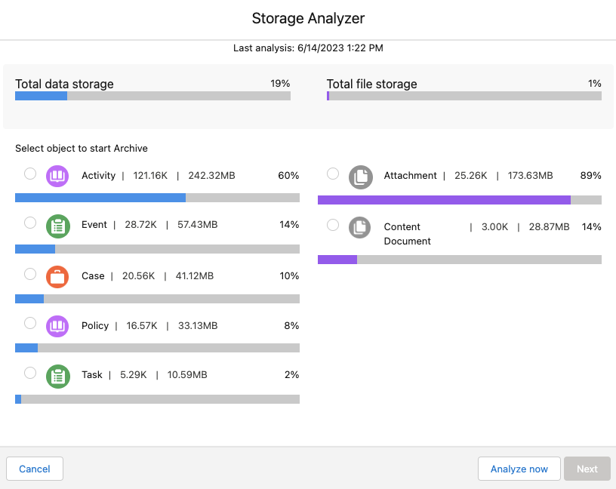This screenshot has width=616, height=489.
Task: Select the Attachment radio button
Action: [x=333, y=174]
